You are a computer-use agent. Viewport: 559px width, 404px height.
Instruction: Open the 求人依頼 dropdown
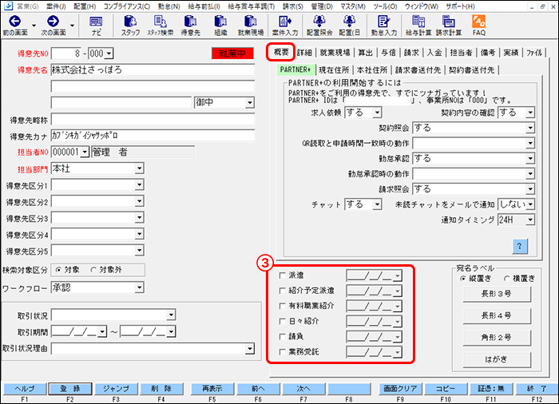(x=377, y=113)
